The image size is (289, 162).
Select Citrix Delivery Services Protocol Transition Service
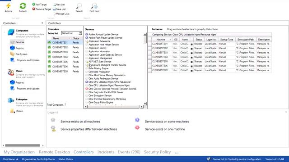click(x=111, y=89)
